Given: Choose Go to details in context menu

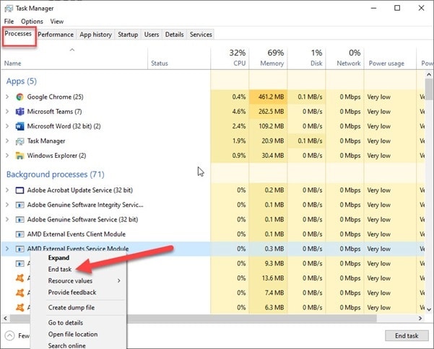Looking at the screenshot, I should (66, 323).
